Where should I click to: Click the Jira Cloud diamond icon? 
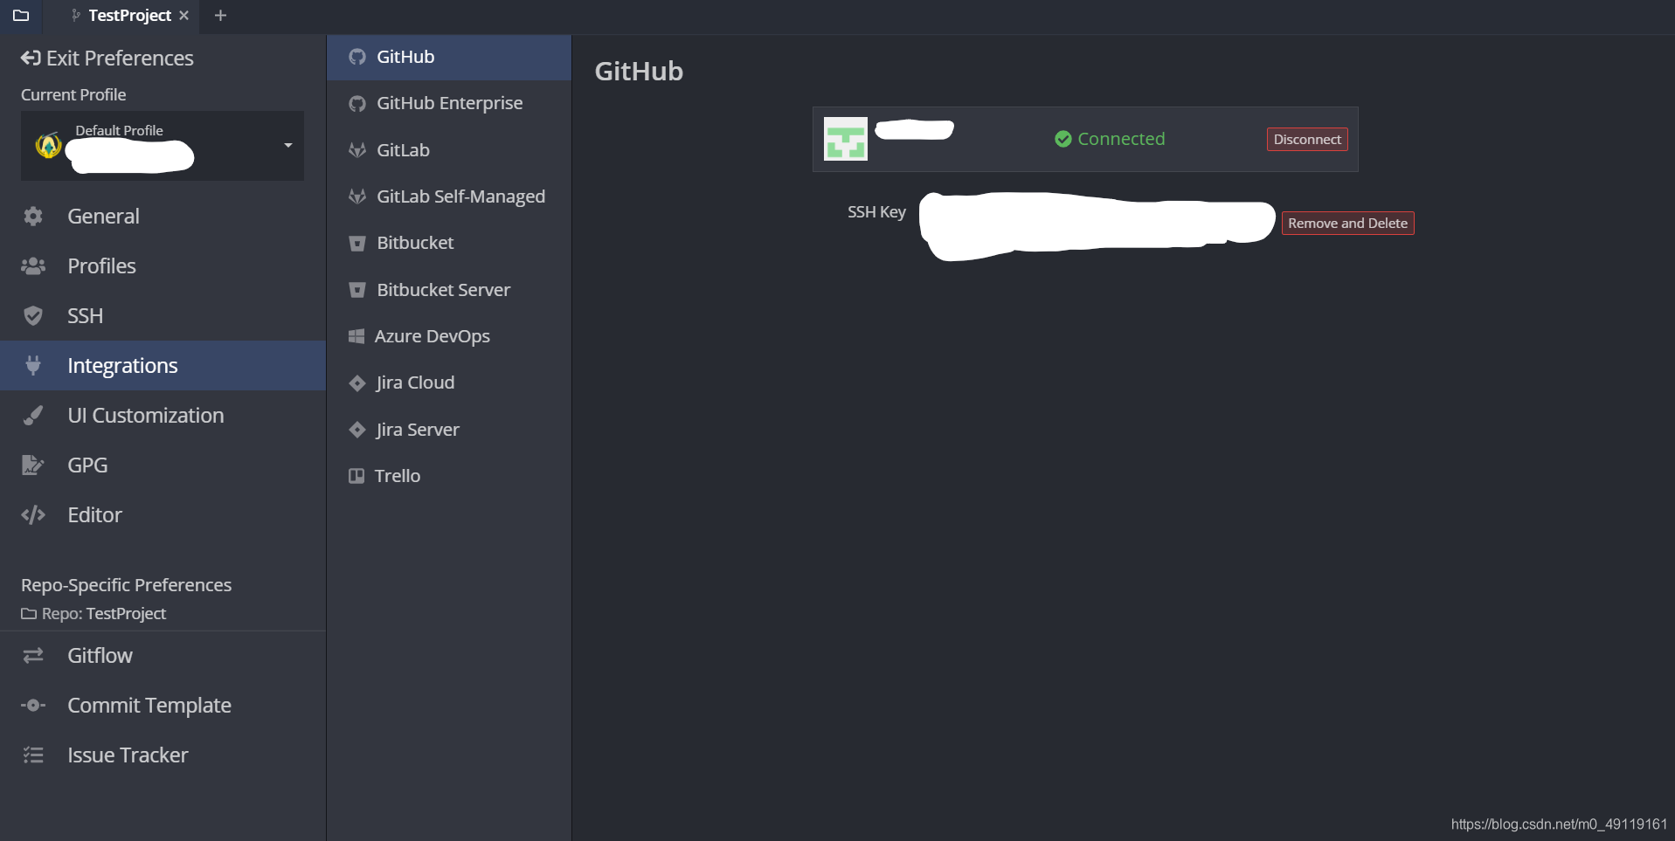click(356, 383)
